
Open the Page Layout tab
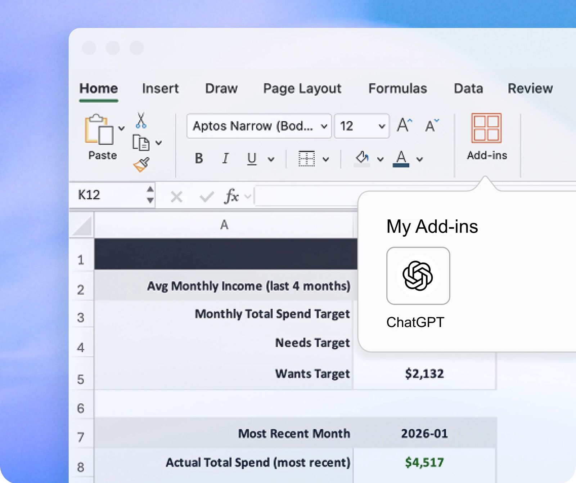pos(302,89)
